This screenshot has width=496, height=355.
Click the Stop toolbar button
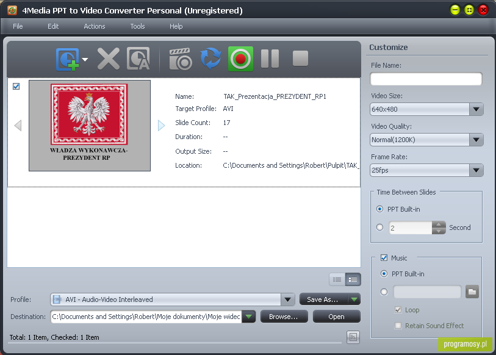[300, 58]
